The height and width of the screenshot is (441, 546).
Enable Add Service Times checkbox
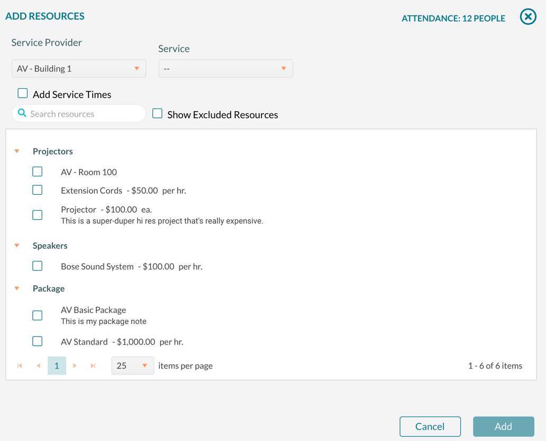tap(23, 93)
